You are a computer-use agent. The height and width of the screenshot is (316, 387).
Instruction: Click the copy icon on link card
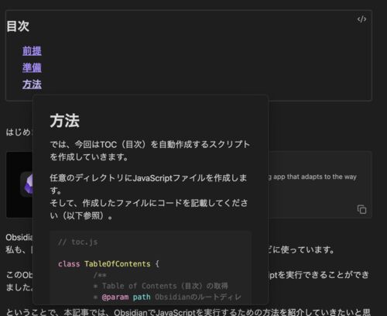[361, 209]
